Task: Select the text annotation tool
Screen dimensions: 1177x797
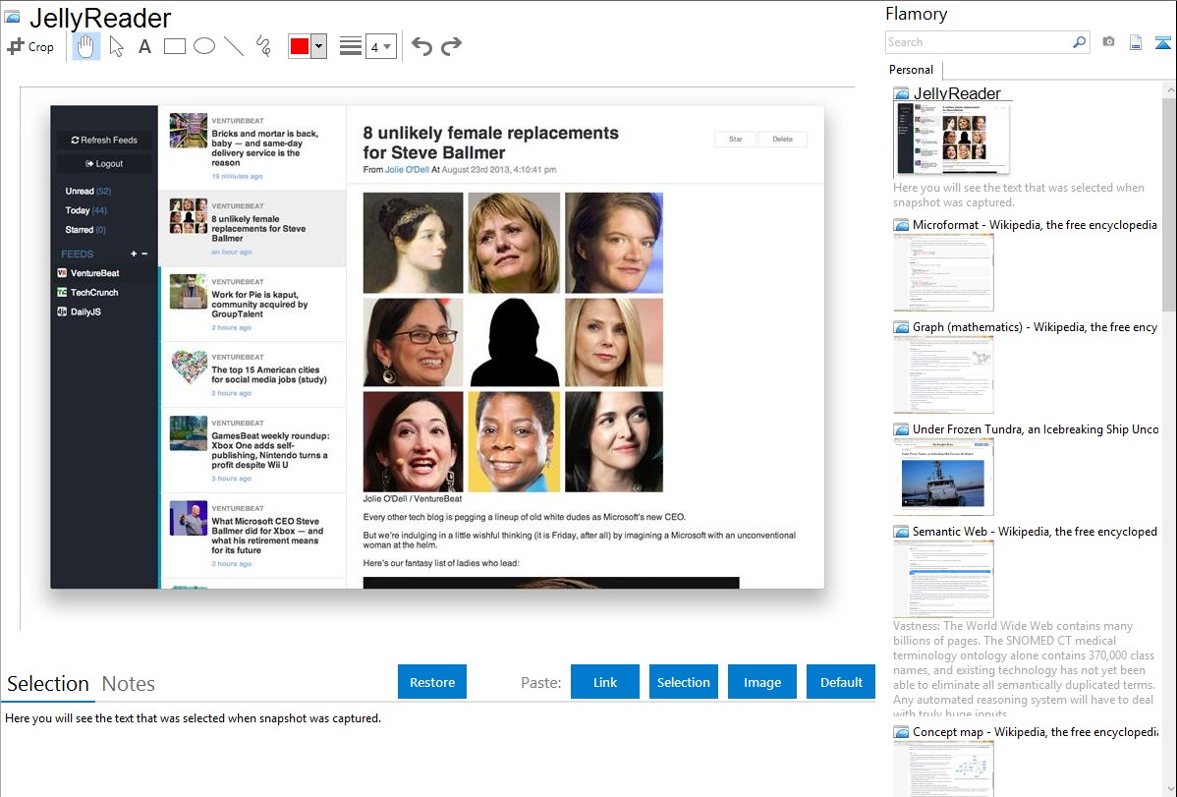Action: pyautogui.click(x=144, y=46)
